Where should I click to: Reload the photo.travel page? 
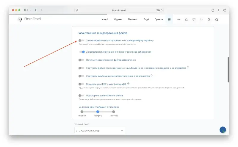click(162, 10)
